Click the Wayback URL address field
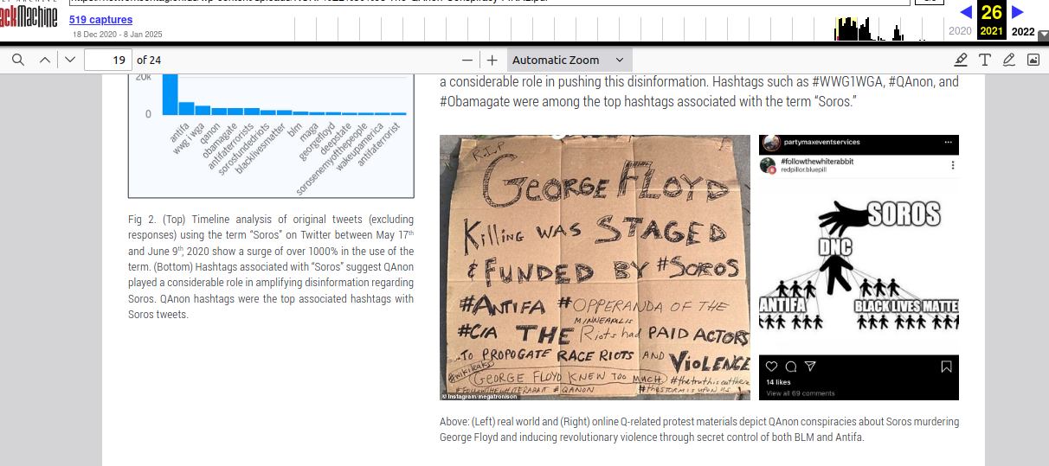Image resolution: width=1049 pixels, height=466 pixels. point(489,2)
